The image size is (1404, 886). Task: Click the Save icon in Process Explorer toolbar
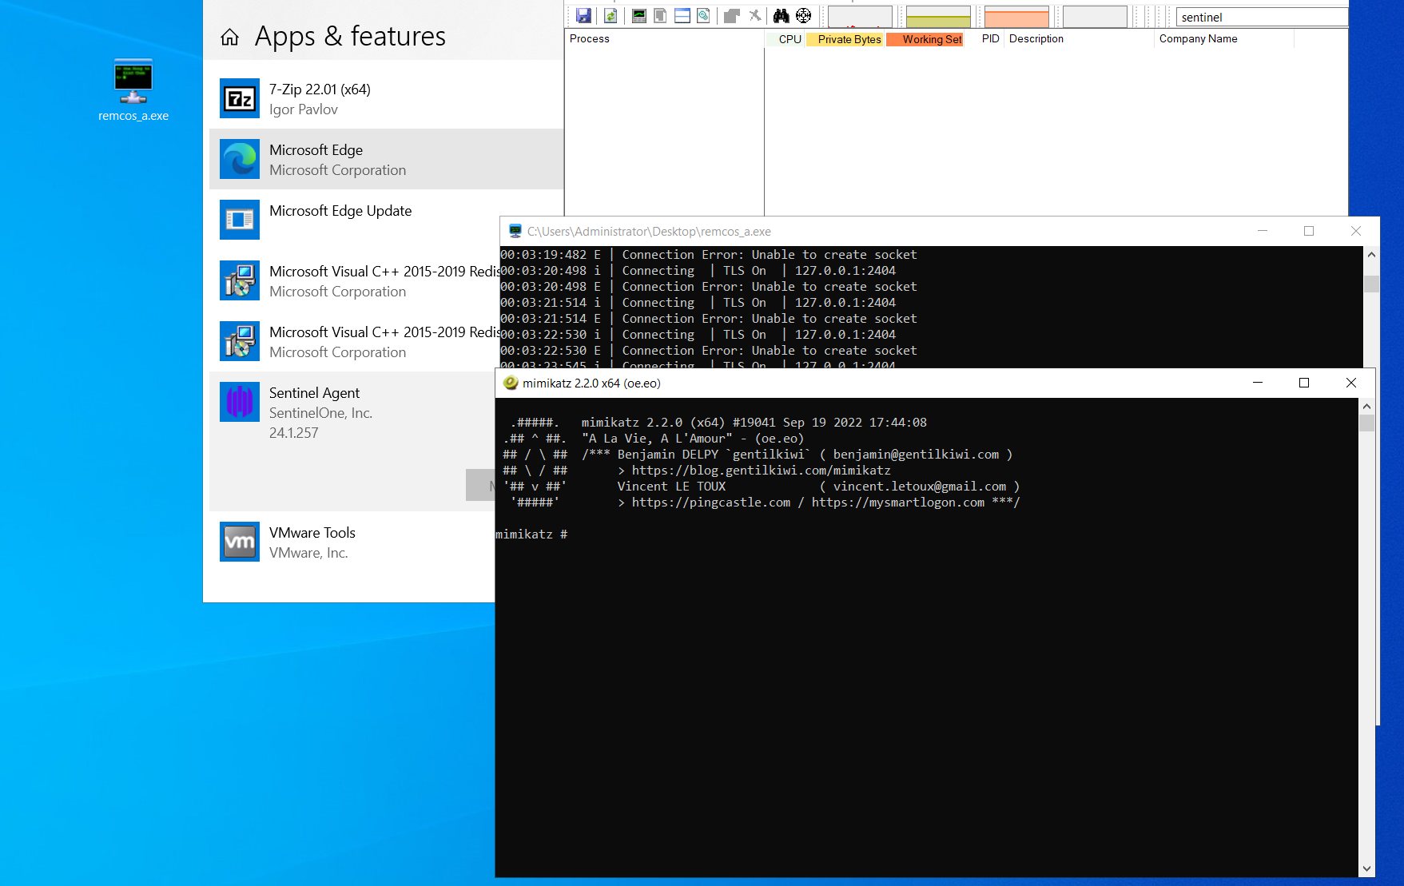point(583,16)
